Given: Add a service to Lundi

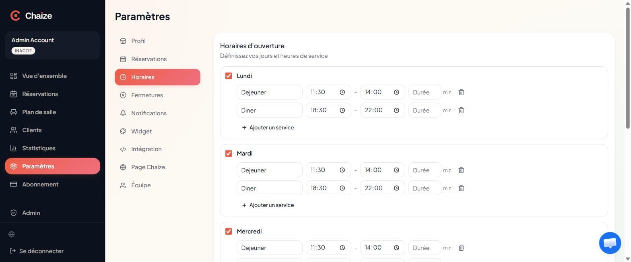Looking at the screenshot, I should 268,127.
